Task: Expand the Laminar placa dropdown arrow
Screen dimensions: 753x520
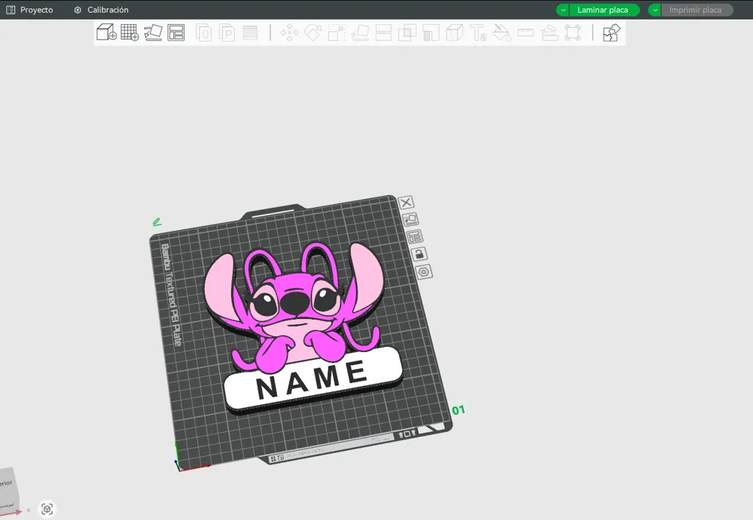Action: (562, 10)
